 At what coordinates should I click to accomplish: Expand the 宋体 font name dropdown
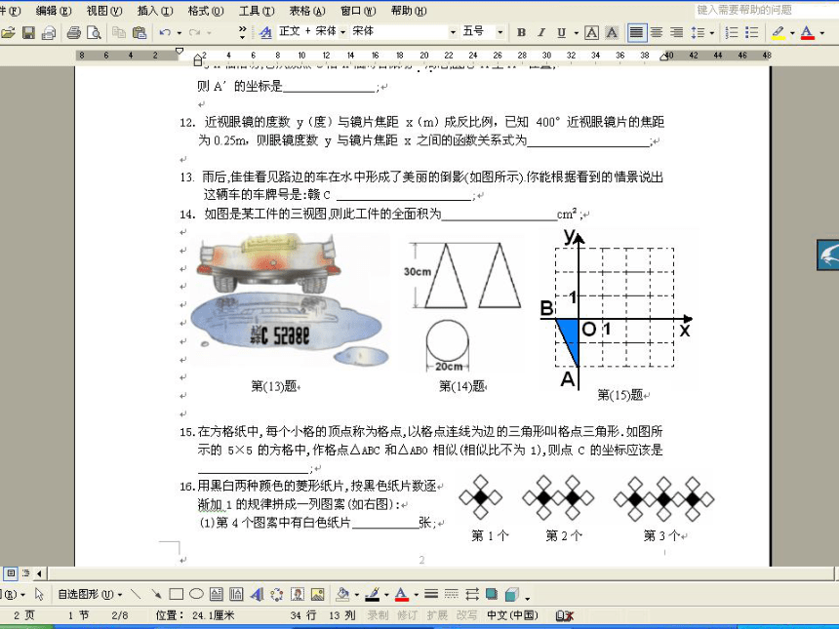click(x=453, y=32)
